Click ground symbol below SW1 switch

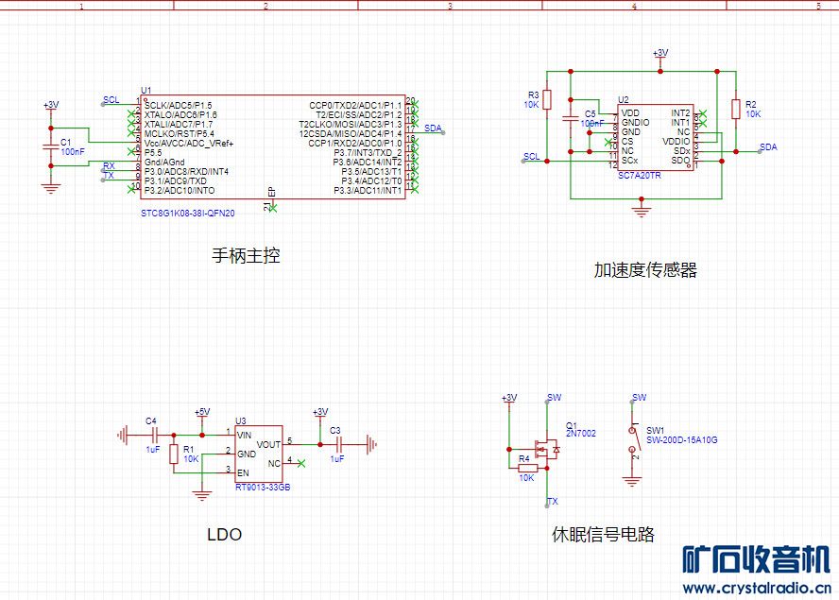(632, 481)
